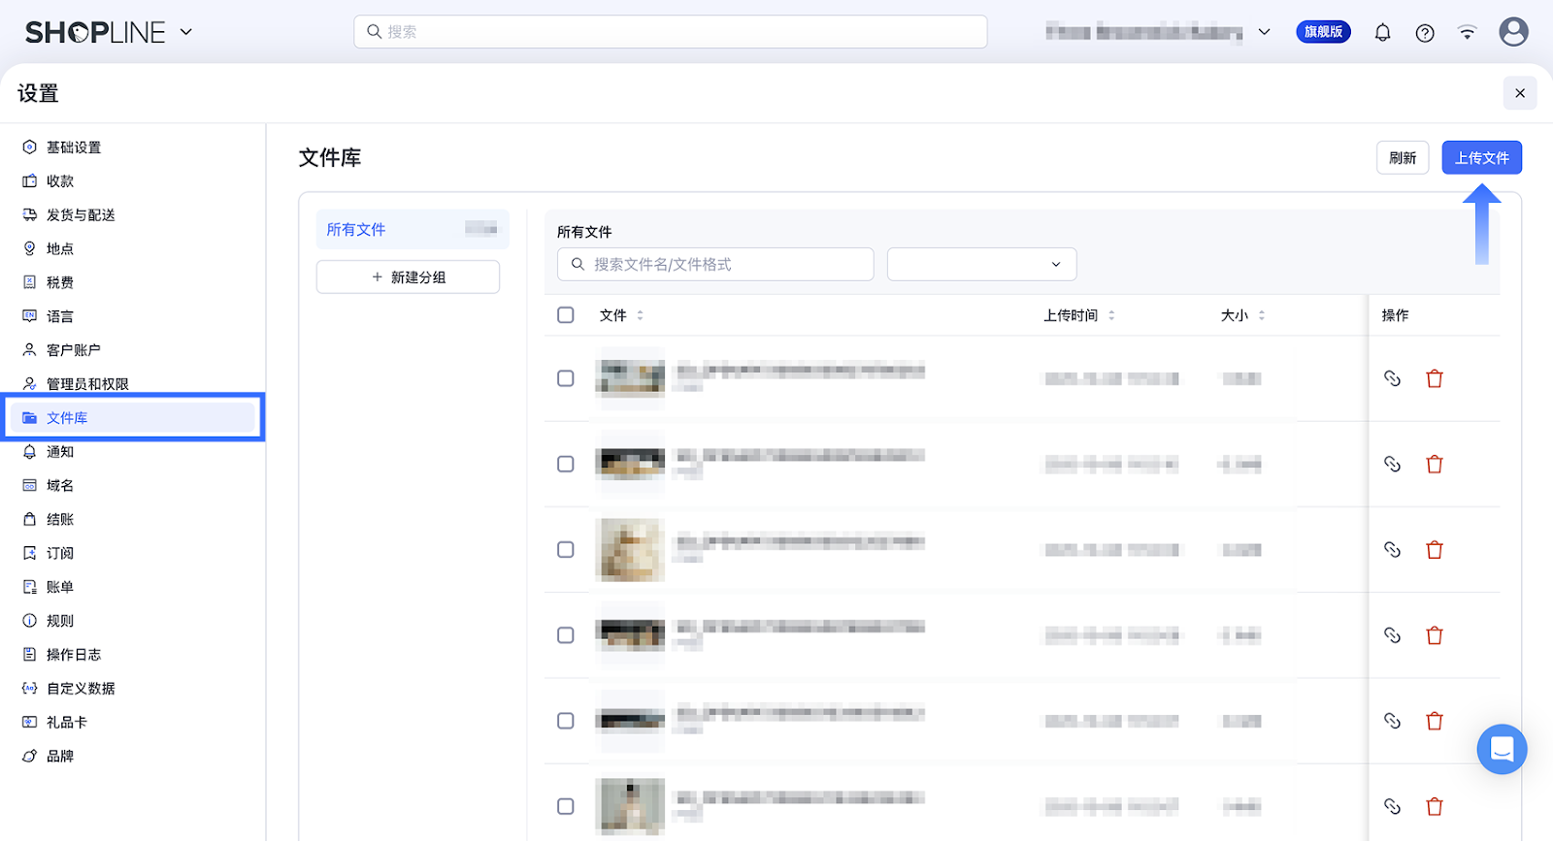Focus the top 搜索 search box
The width and height of the screenshot is (1553, 842).
click(671, 32)
